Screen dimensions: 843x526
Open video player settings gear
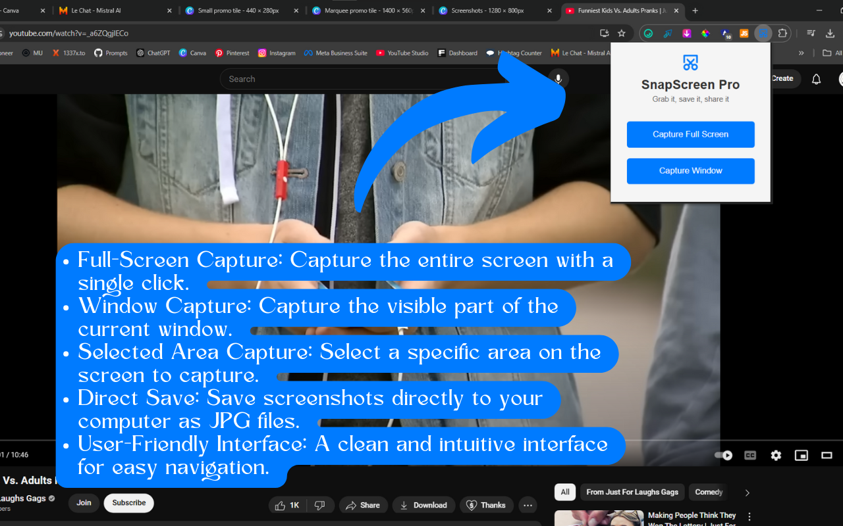776,455
